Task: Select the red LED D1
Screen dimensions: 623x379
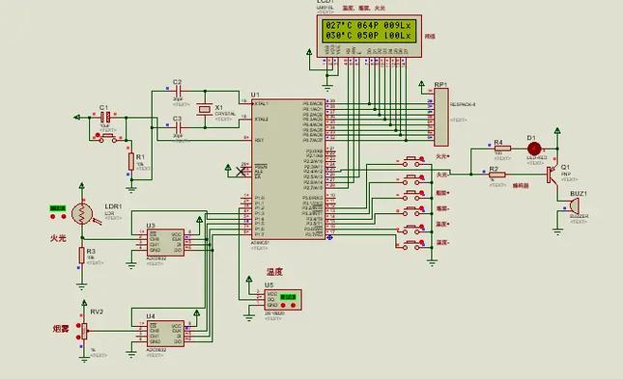Action: 534,149
